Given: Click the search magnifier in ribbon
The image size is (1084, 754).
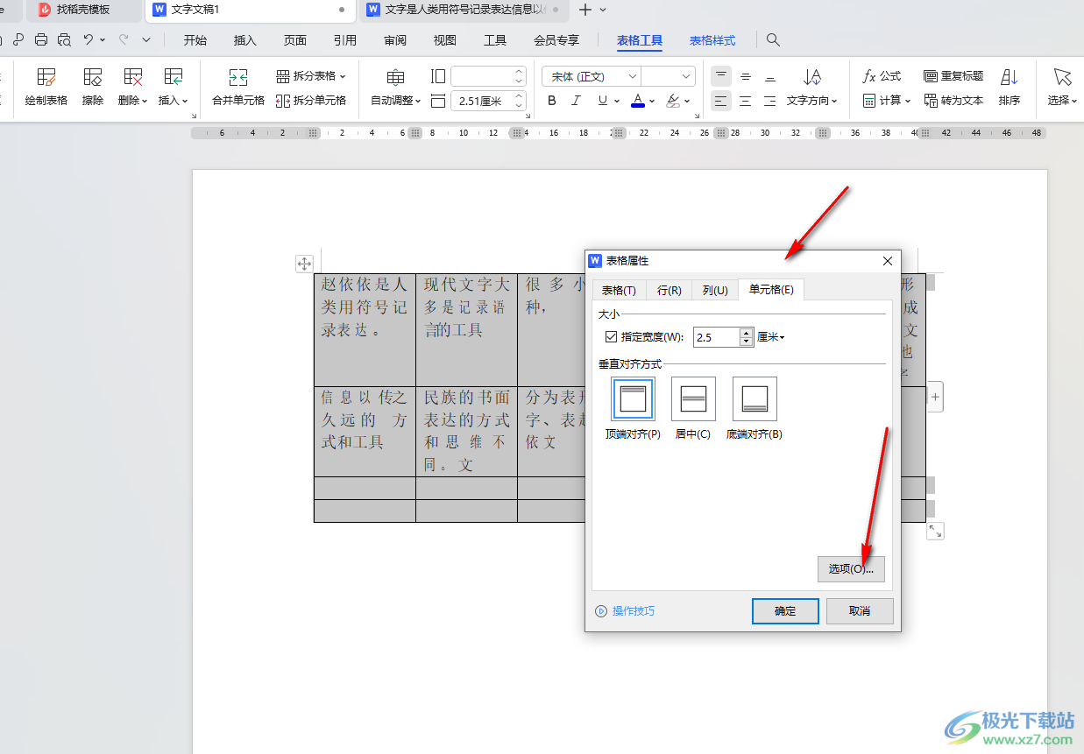Looking at the screenshot, I should click(x=773, y=39).
